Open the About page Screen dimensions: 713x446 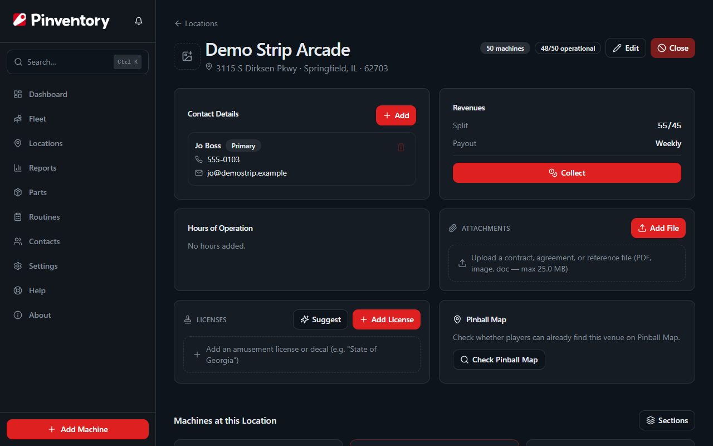pos(77,315)
